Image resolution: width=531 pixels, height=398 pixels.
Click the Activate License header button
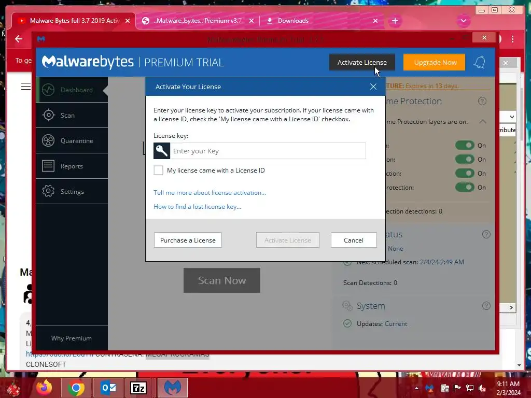click(362, 62)
